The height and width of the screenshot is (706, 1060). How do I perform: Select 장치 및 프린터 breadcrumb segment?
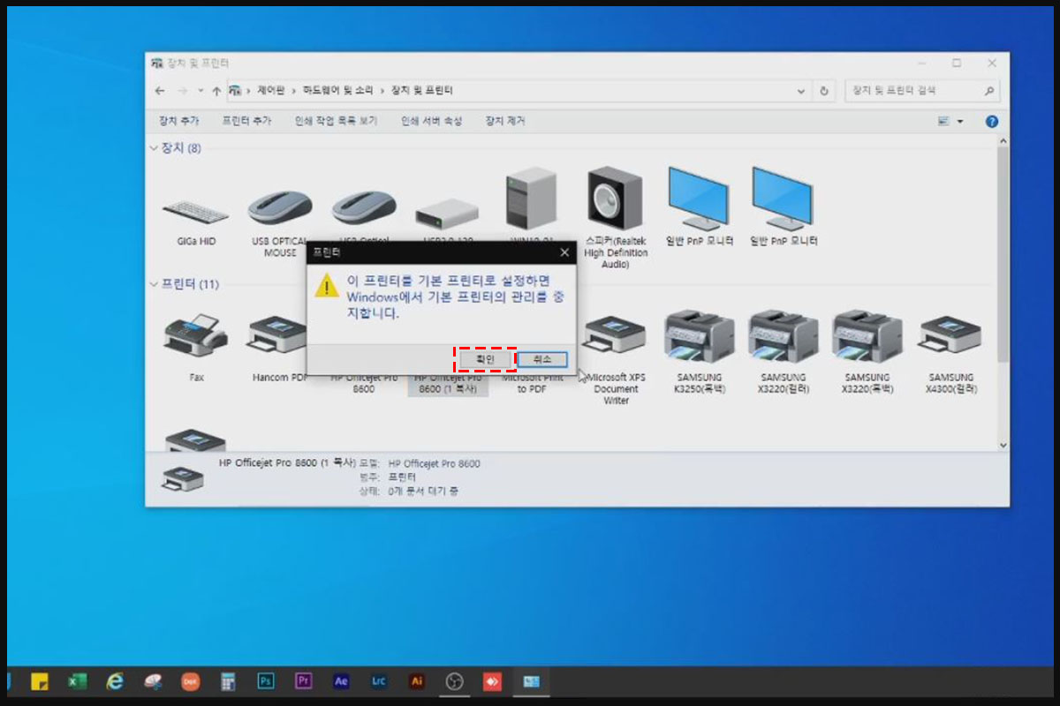tap(421, 90)
